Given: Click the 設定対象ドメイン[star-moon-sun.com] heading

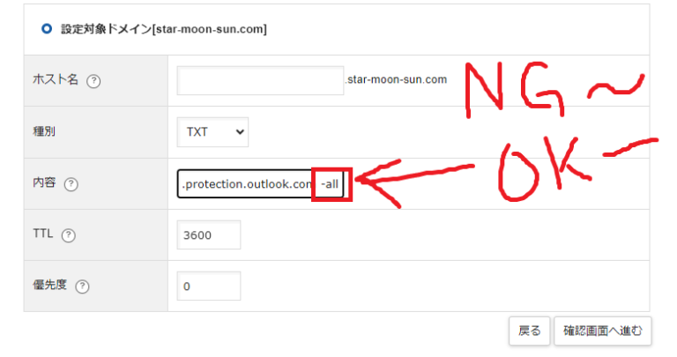Looking at the screenshot, I should point(164,29).
